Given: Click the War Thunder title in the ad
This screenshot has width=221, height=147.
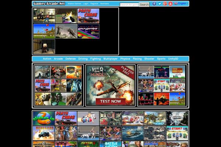Looking at the screenshot, I should pyautogui.click(x=98, y=72).
